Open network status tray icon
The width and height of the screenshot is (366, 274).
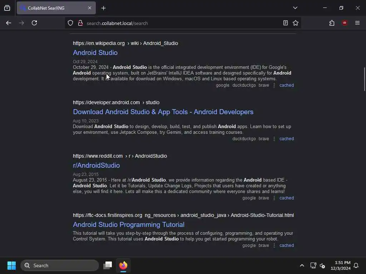pos(313,265)
